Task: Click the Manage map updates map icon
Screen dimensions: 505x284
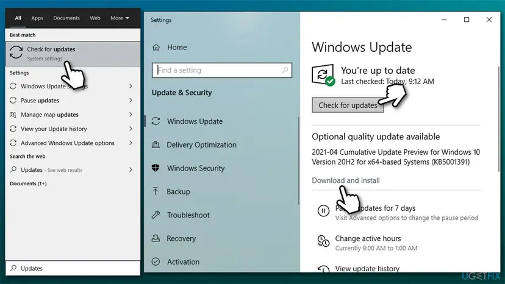Action: pos(13,115)
